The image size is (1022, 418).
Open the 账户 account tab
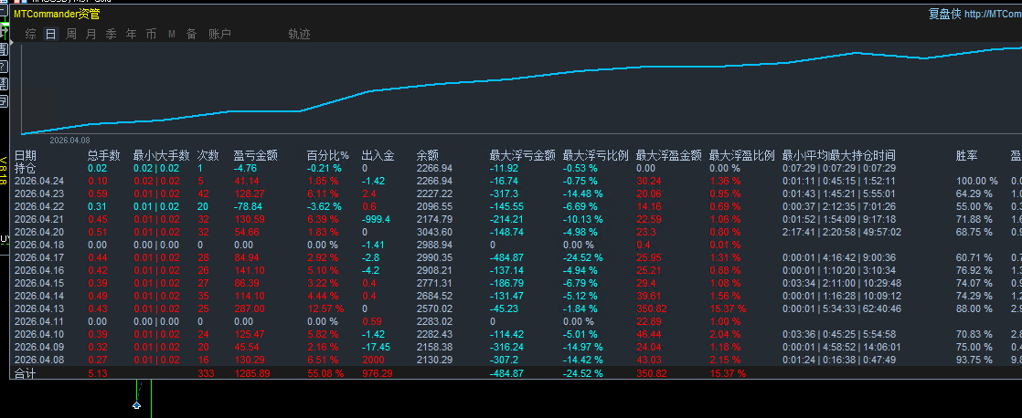coord(219,34)
